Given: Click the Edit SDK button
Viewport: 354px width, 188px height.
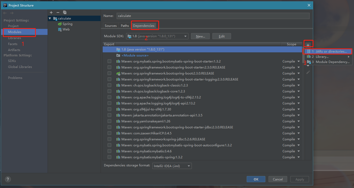Looking at the screenshot, I should coord(222,36).
